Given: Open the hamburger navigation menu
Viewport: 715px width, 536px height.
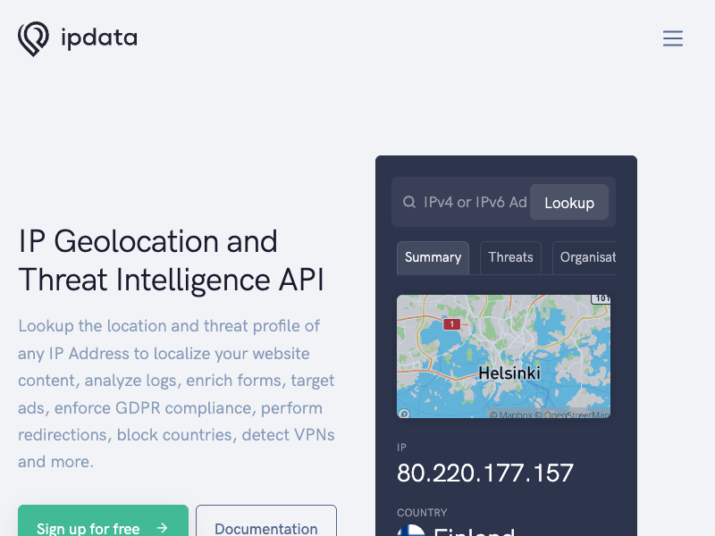Looking at the screenshot, I should point(673,38).
